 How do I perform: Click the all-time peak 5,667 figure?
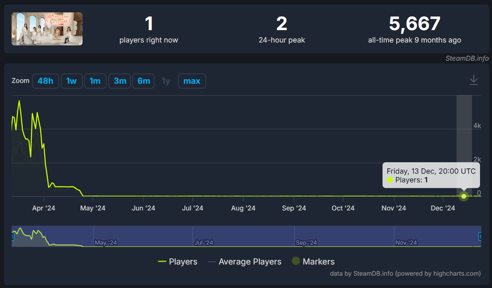414,24
